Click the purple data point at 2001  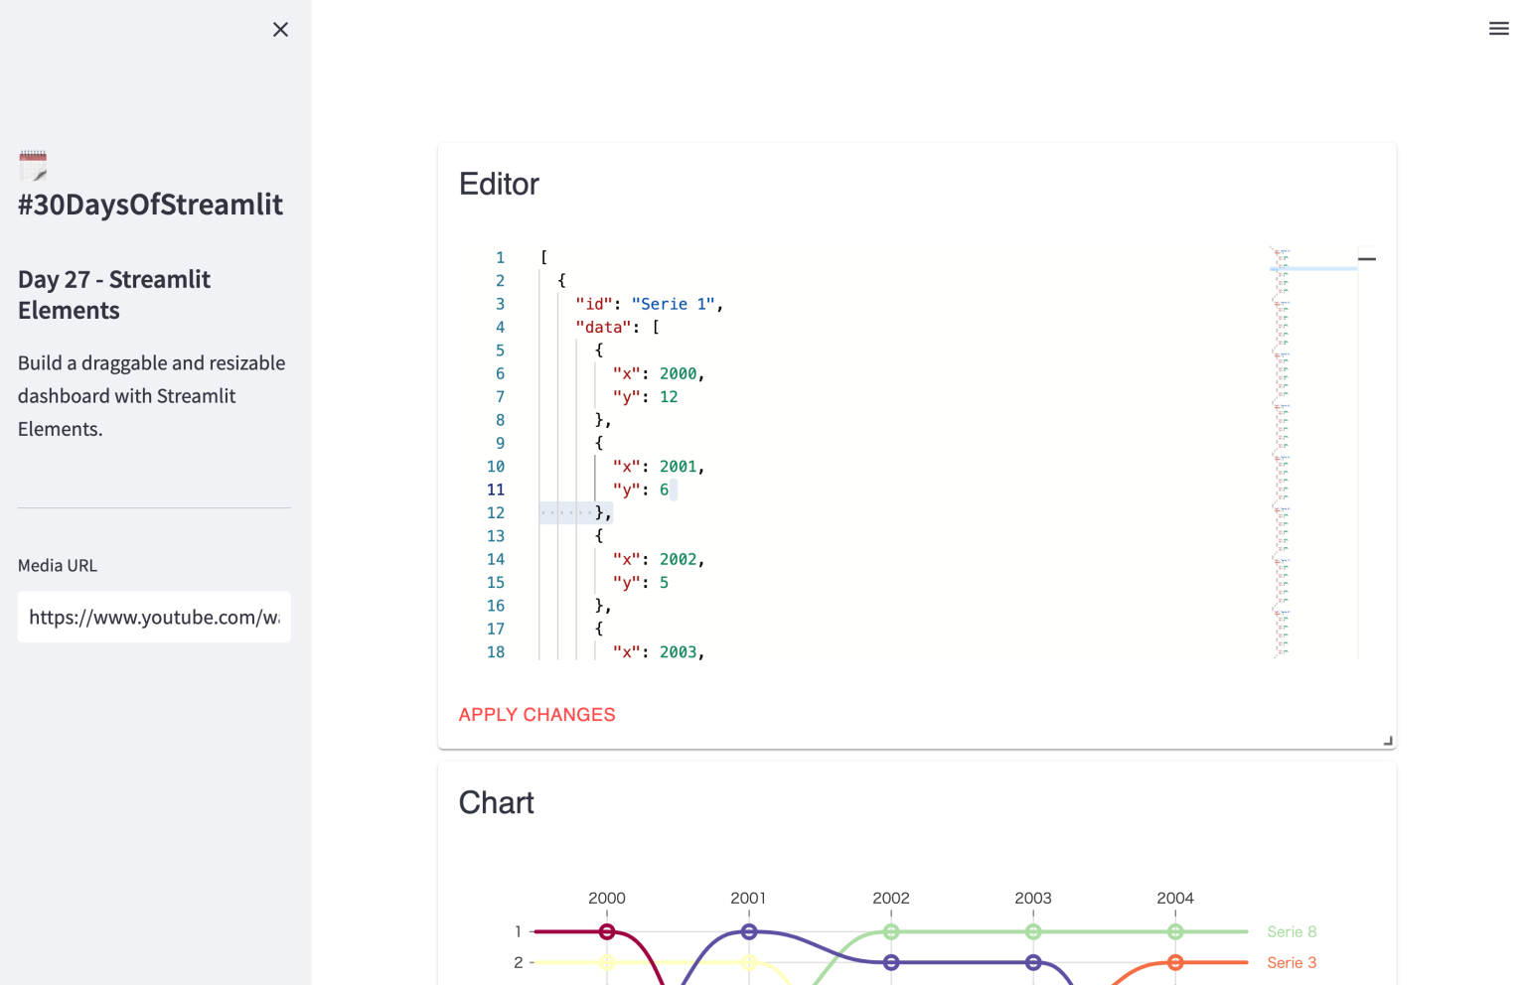(x=749, y=932)
